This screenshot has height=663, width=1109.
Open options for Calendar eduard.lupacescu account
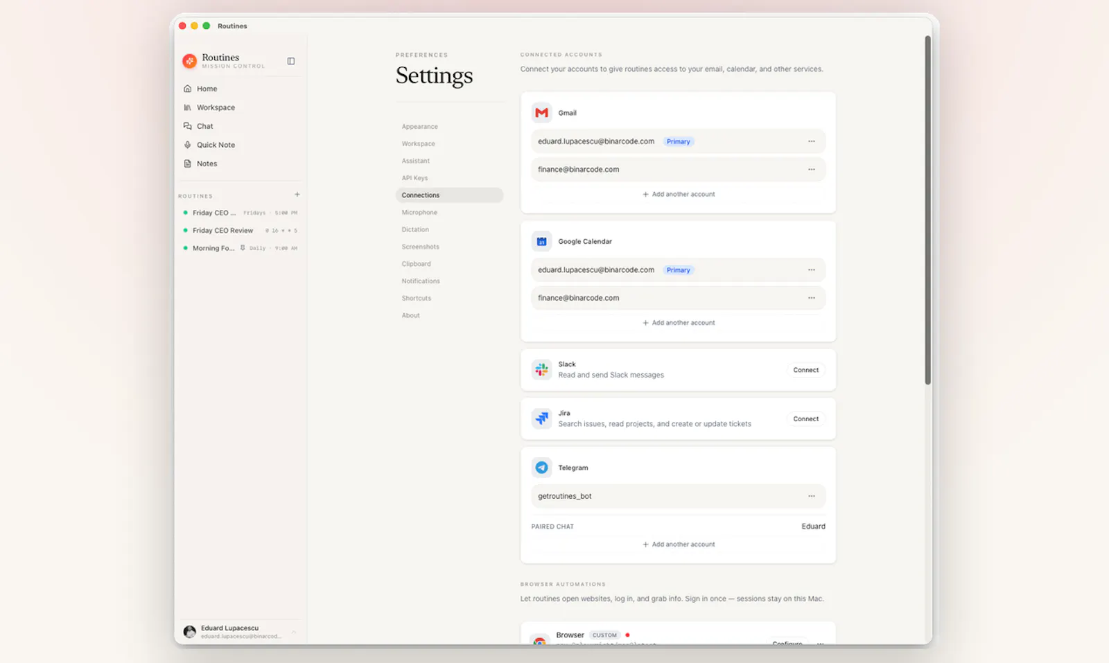click(x=812, y=270)
